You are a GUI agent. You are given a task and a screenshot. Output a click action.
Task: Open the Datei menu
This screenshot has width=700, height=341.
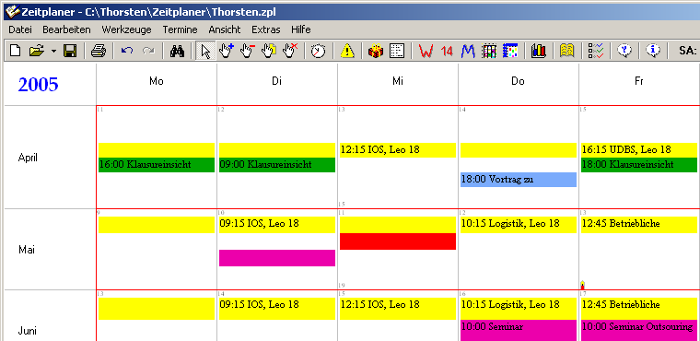[x=20, y=29]
